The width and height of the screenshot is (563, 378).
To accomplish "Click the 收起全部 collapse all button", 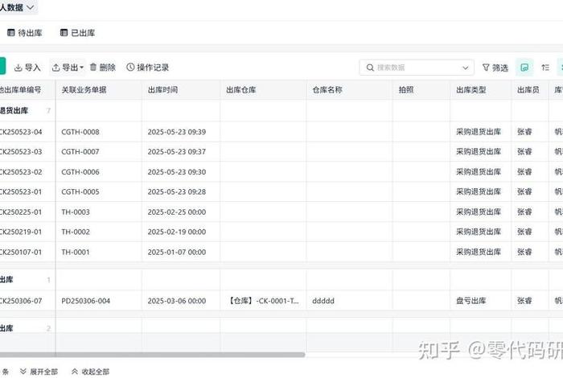I will tap(90, 372).
